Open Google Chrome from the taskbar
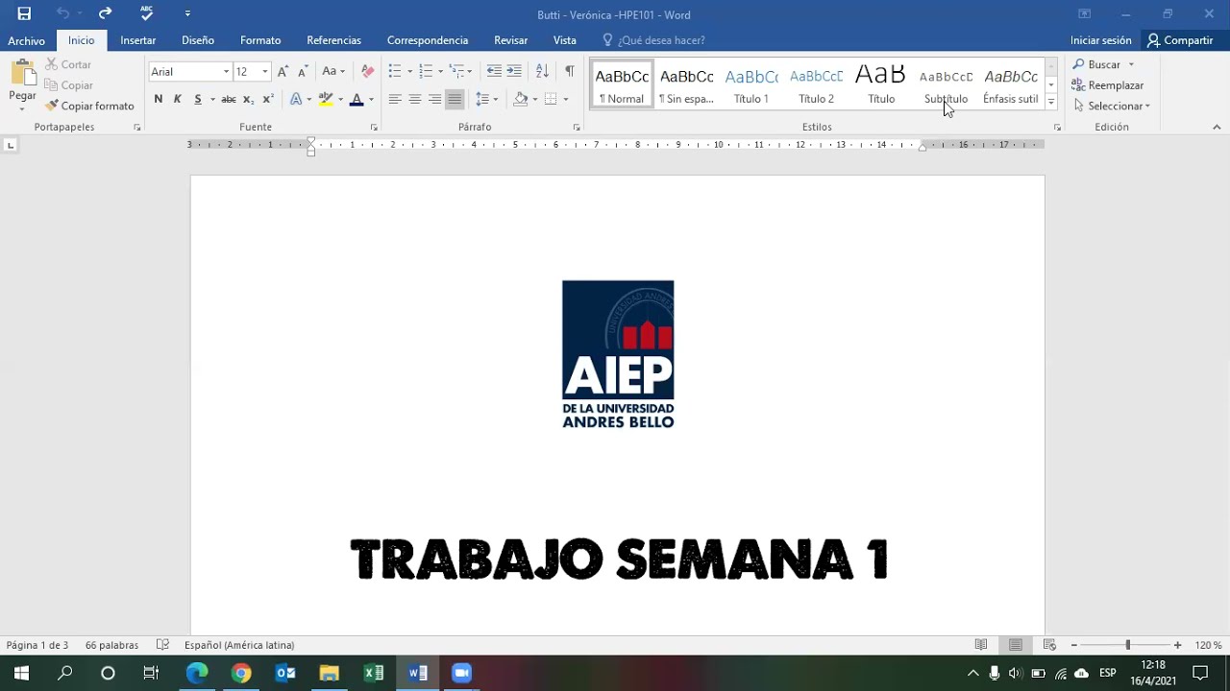 (x=241, y=673)
